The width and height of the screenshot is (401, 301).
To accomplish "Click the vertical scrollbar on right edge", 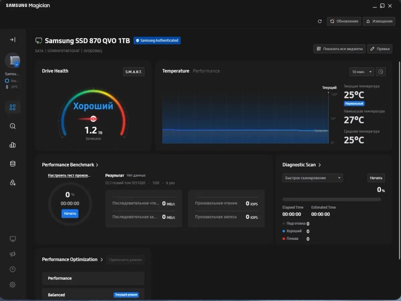I will point(399,160).
